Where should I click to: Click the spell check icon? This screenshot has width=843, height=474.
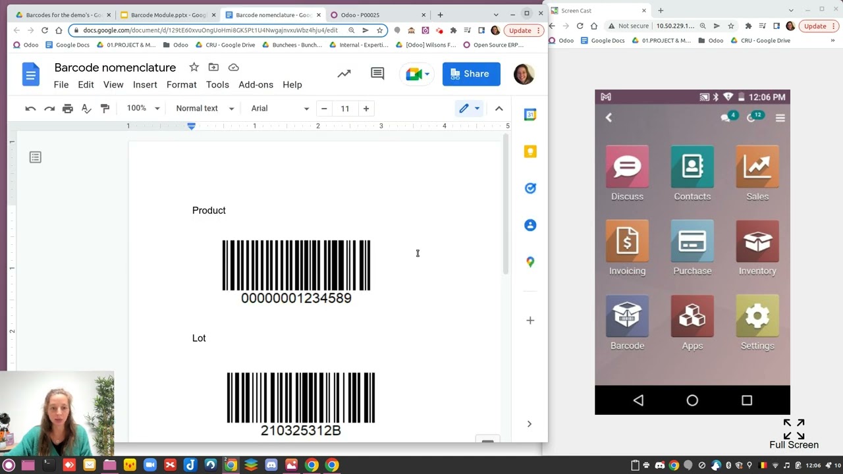click(86, 109)
